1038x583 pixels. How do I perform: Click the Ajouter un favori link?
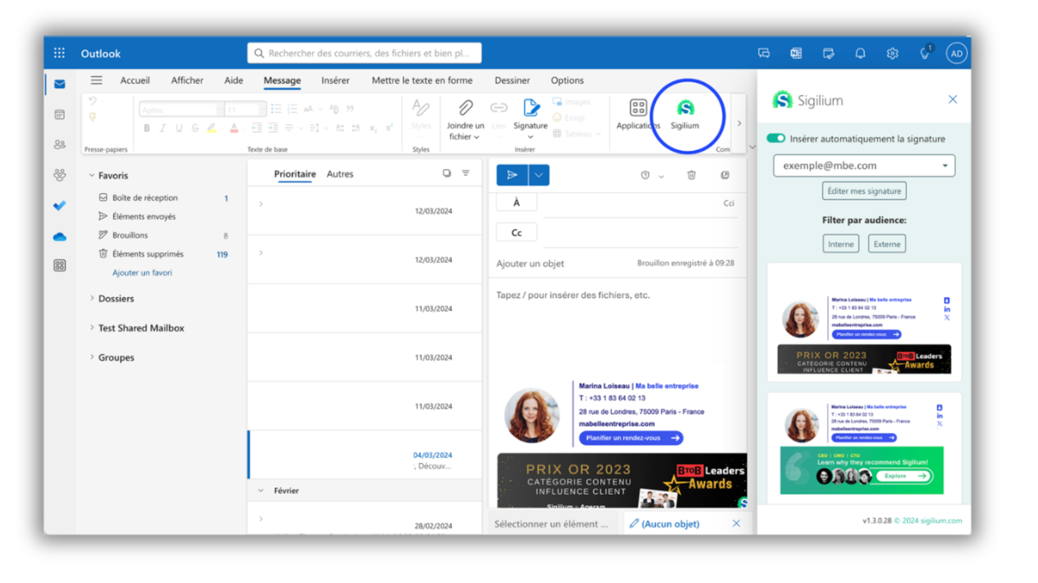point(142,273)
